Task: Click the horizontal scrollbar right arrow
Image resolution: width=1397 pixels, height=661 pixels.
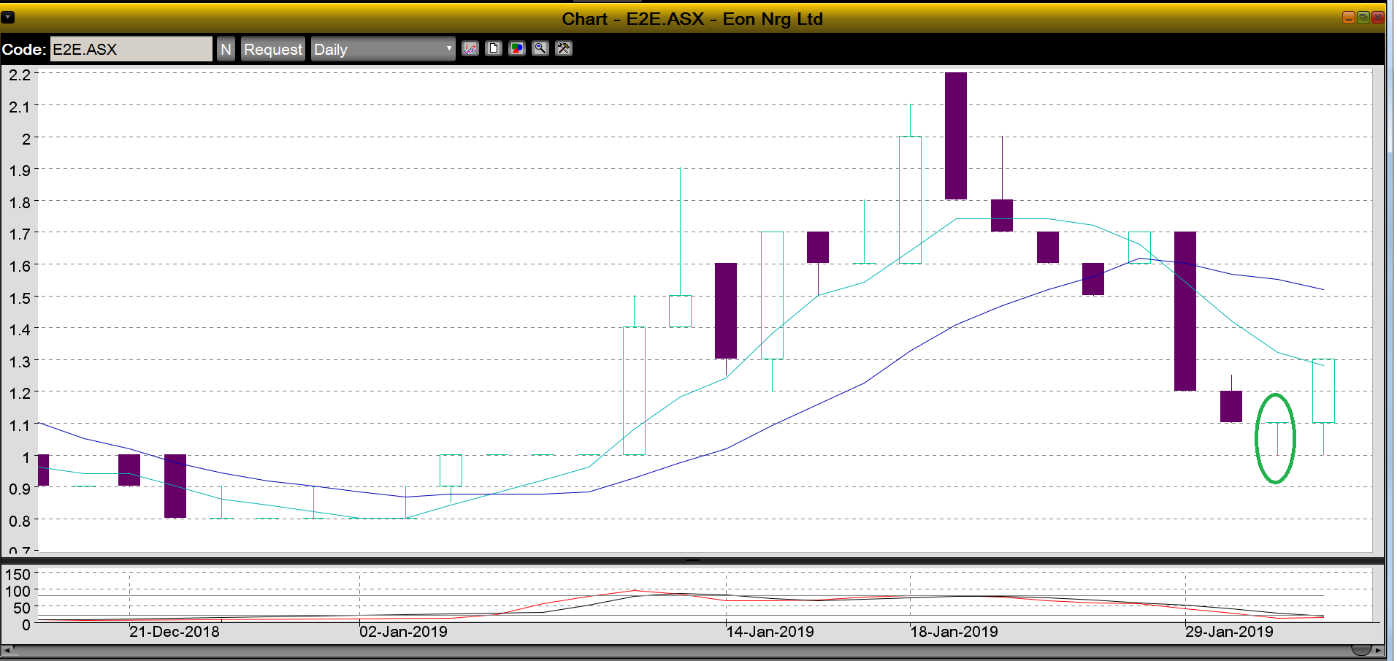Action: pos(1378,649)
